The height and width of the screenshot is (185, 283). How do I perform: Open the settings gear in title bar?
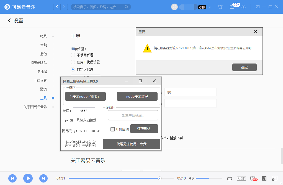pyautogui.click(x=243, y=7)
